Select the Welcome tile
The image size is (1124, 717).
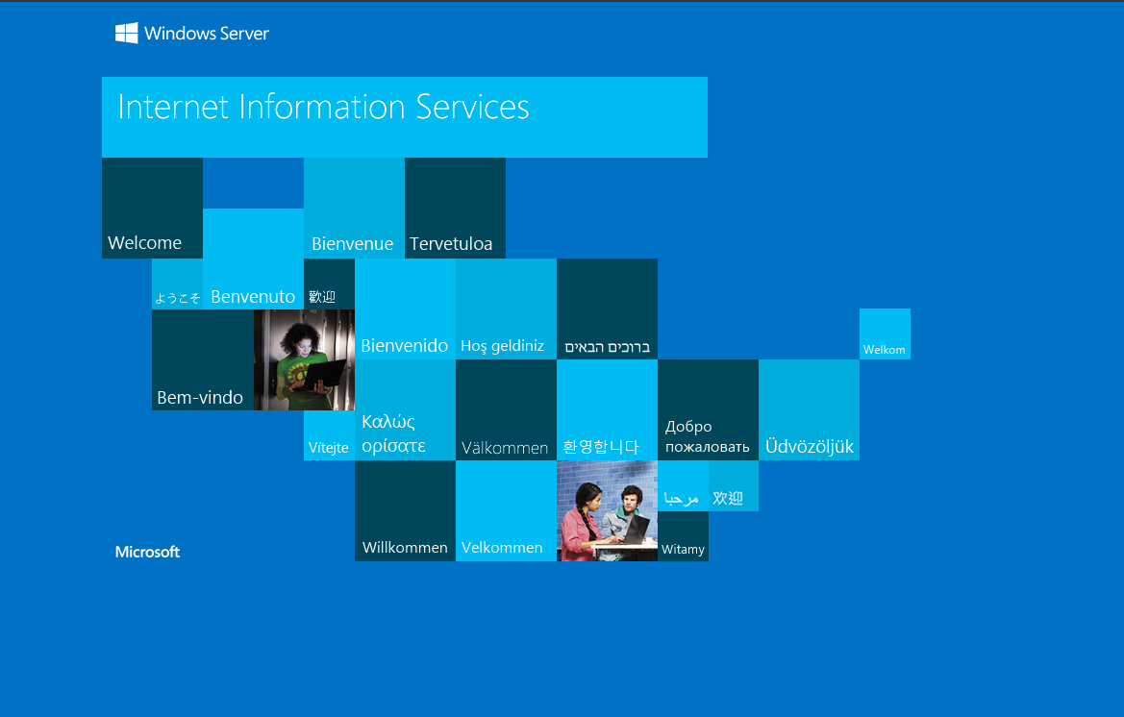pos(152,208)
